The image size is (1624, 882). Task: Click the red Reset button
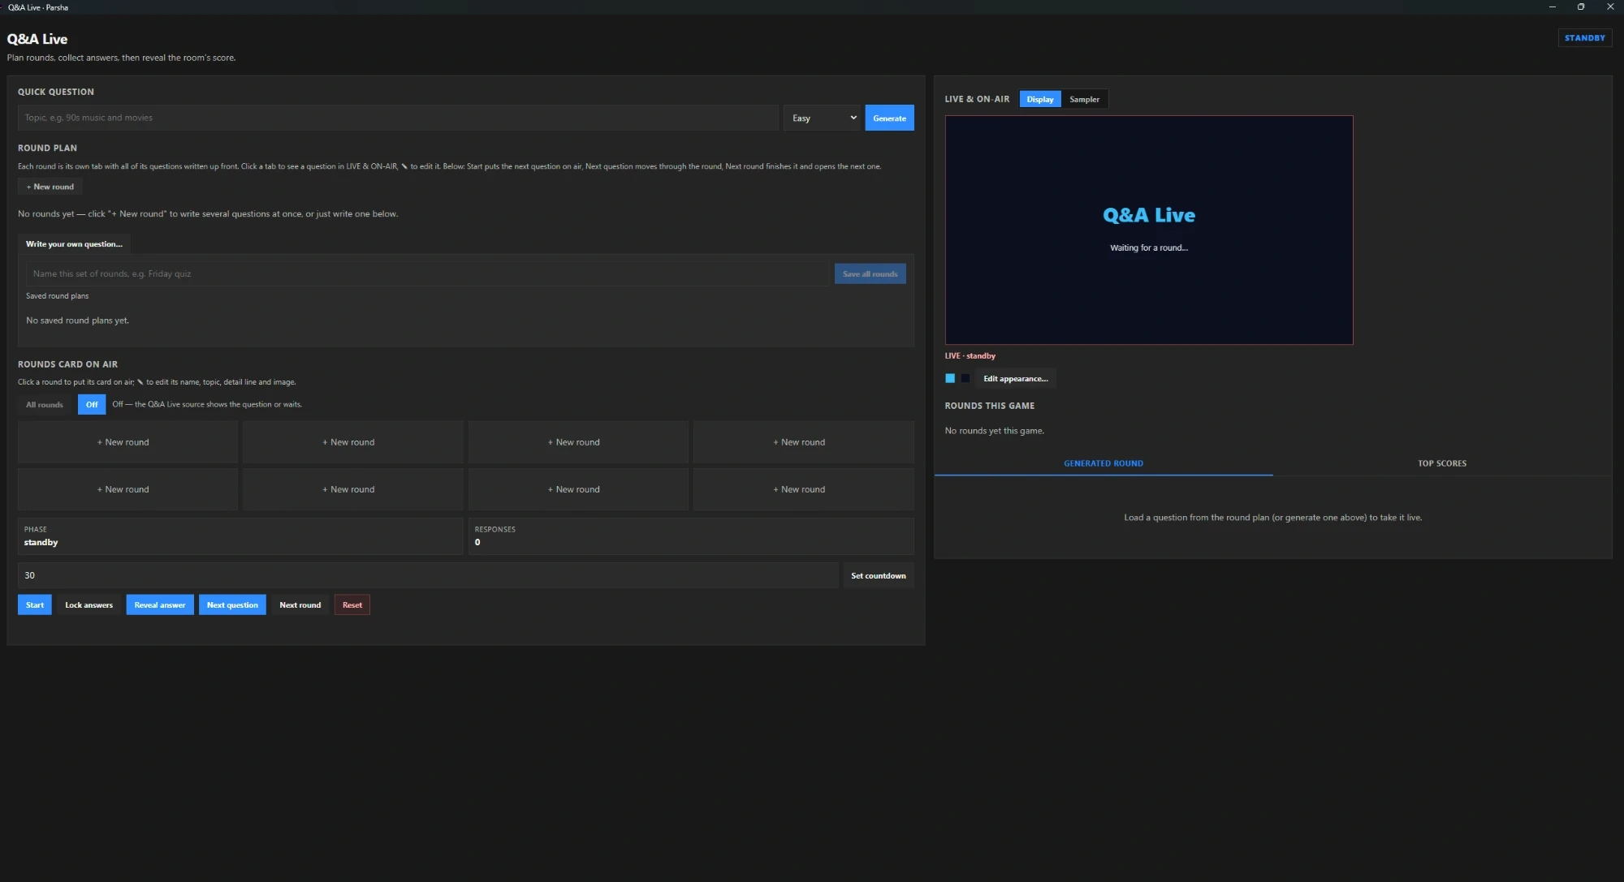coord(352,604)
